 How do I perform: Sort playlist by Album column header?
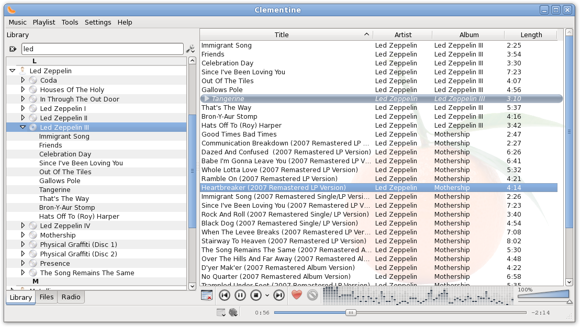[469, 35]
